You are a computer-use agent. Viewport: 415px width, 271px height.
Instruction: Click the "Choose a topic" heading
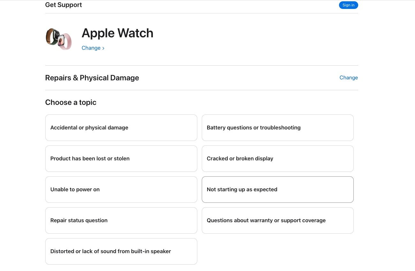[x=71, y=102]
